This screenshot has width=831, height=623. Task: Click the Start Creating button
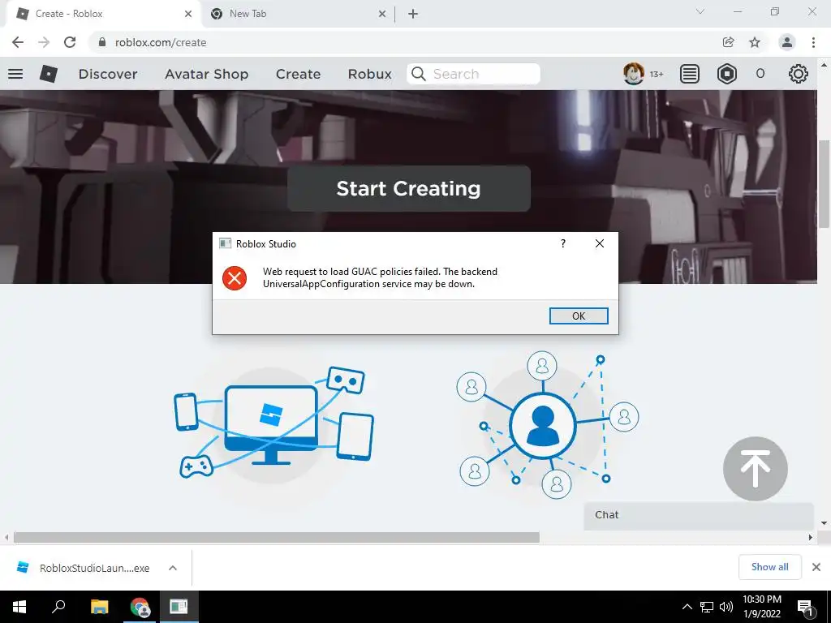[x=409, y=188]
